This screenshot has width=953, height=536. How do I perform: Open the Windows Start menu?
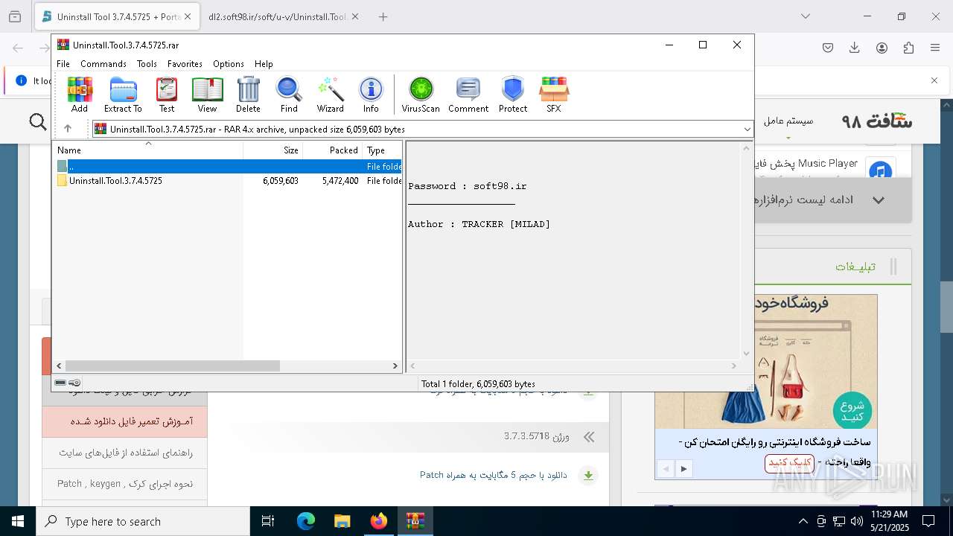(x=18, y=521)
